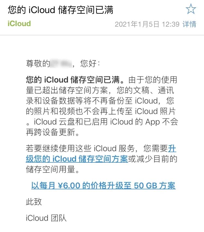204x232 pixels.
Task: Toggle the favorite star for this email
Action: tap(191, 9)
